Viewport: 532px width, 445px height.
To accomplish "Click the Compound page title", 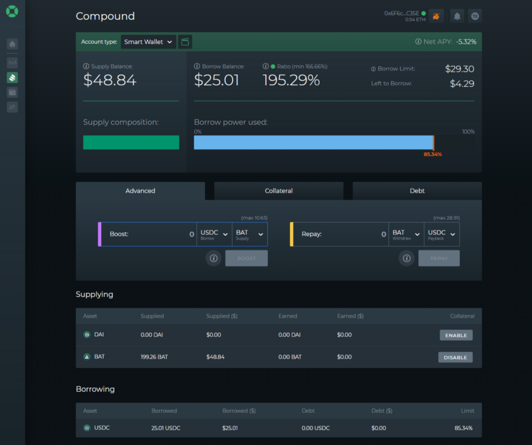I will 105,16.
